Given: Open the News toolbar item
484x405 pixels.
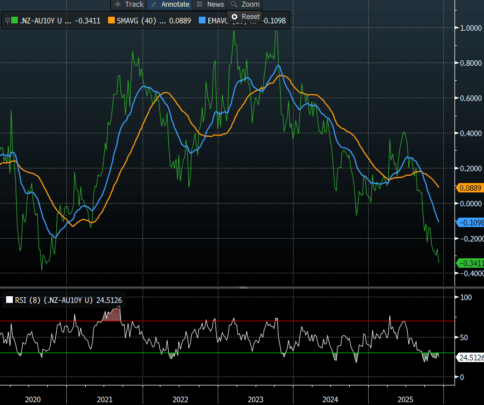Looking at the screenshot, I should (215, 4).
